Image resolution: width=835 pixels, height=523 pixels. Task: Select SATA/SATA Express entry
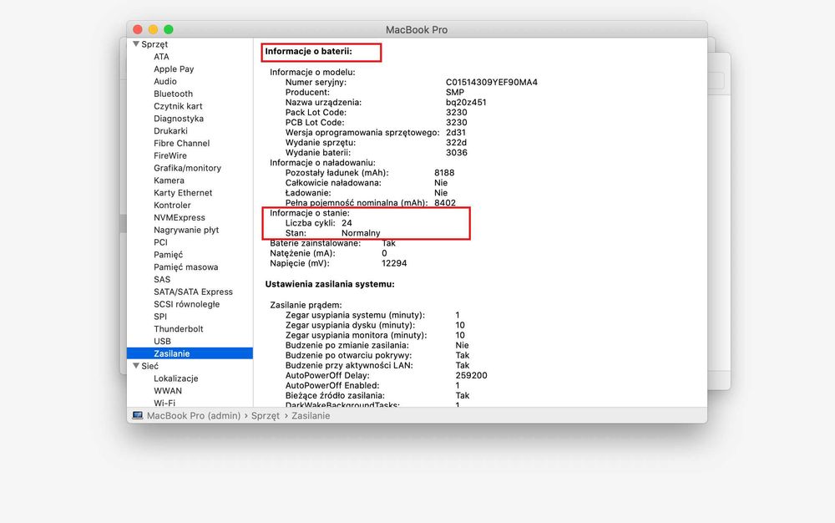pos(194,292)
